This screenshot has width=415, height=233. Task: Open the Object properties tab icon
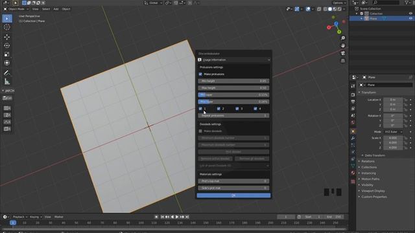(x=353, y=131)
